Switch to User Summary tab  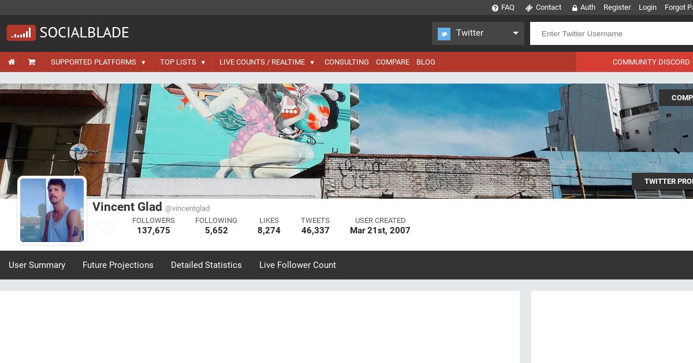click(x=37, y=265)
